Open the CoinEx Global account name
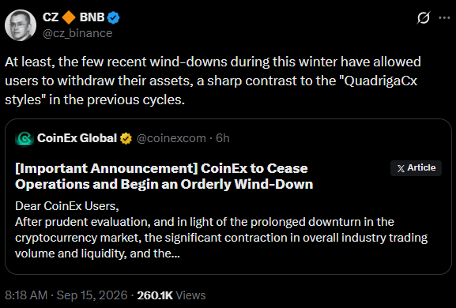 click(x=77, y=138)
